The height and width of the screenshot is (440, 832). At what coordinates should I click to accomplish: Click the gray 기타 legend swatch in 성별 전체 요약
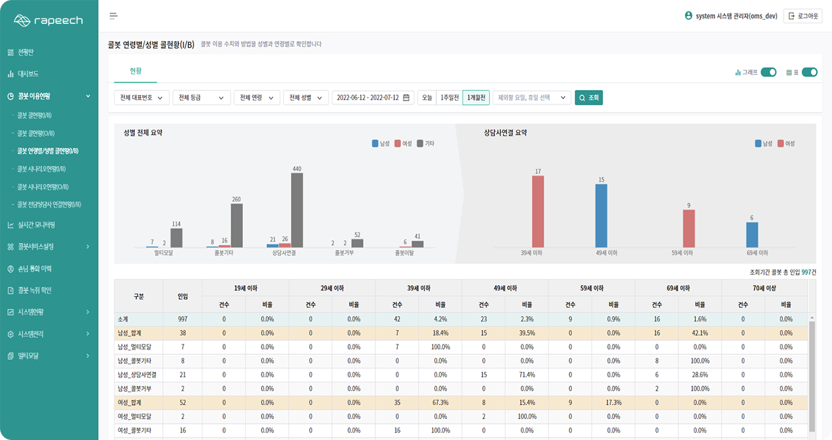pyautogui.click(x=420, y=143)
